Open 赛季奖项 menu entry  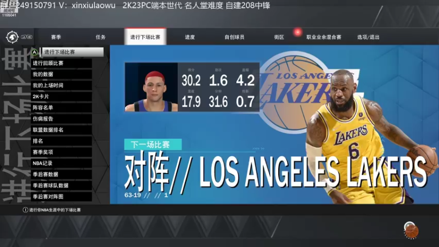61,152
